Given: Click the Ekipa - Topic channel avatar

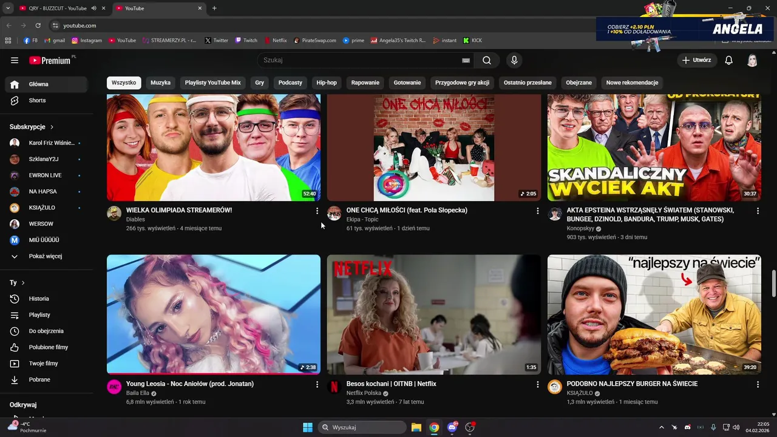Looking at the screenshot, I should (334, 213).
